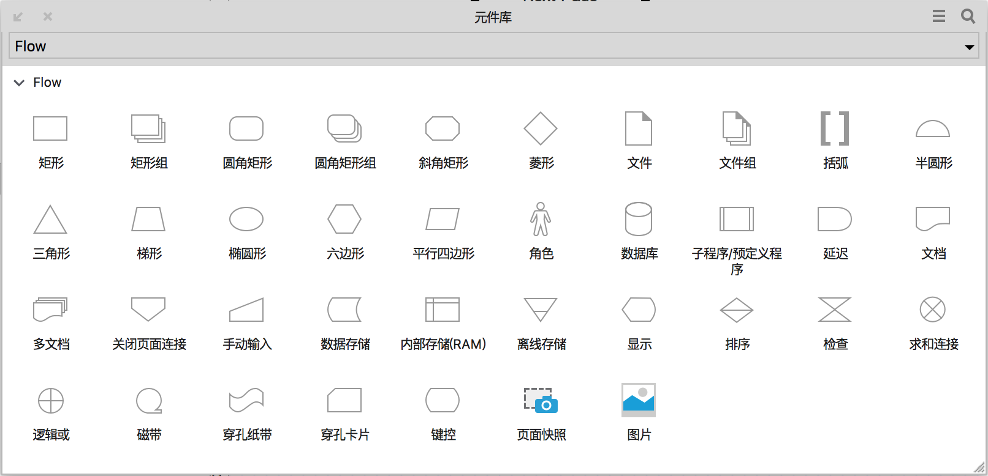The width and height of the screenshot is (988, 476).
Task: Select the 穿孔纸带 punched tape shape
Action: coord(246,400)
